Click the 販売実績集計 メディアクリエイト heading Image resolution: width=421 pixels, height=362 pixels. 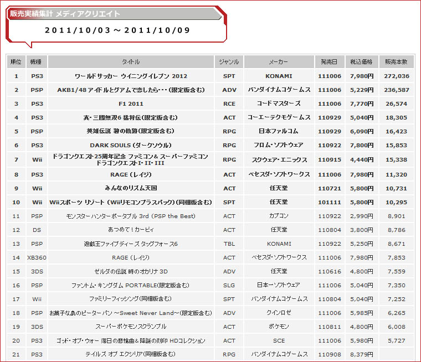(65, 14)
